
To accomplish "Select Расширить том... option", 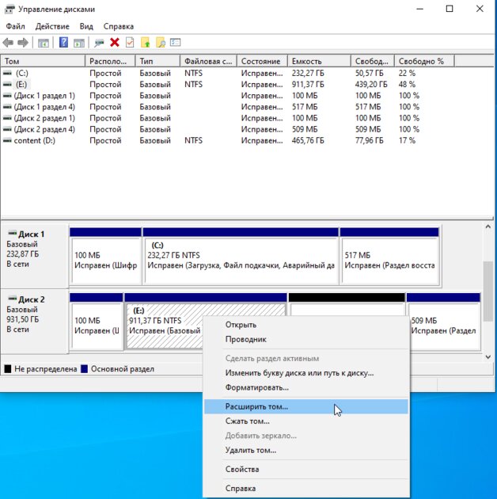I will (x=306, y=406).
